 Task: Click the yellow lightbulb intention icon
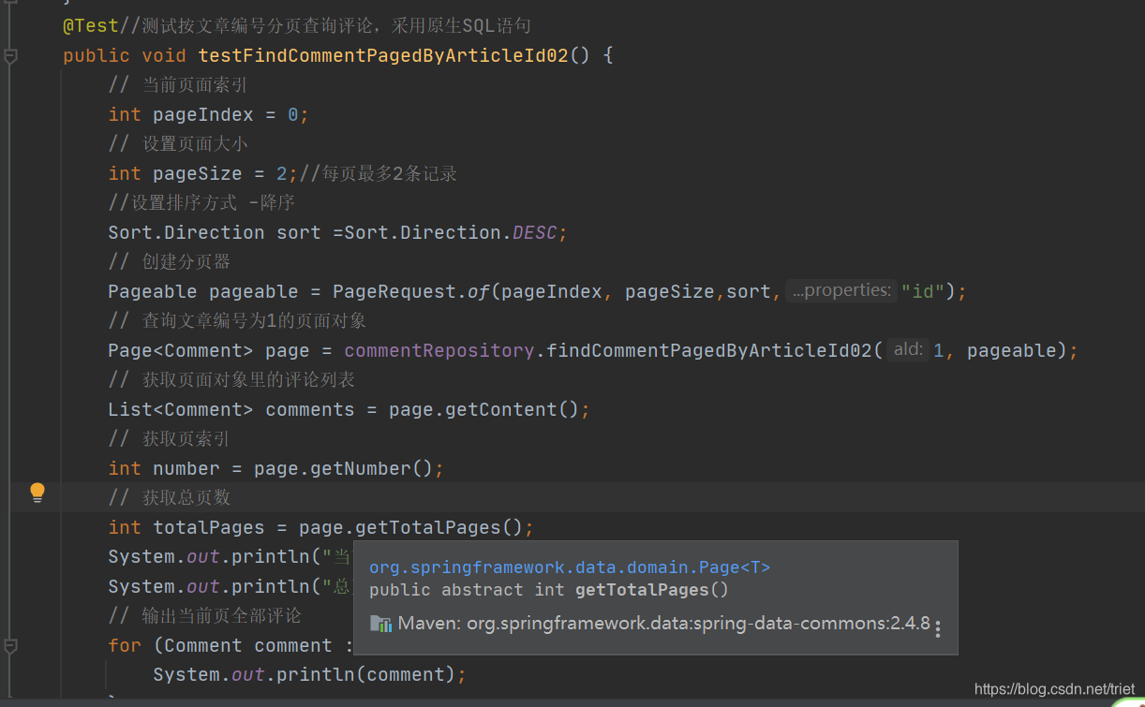37,493
